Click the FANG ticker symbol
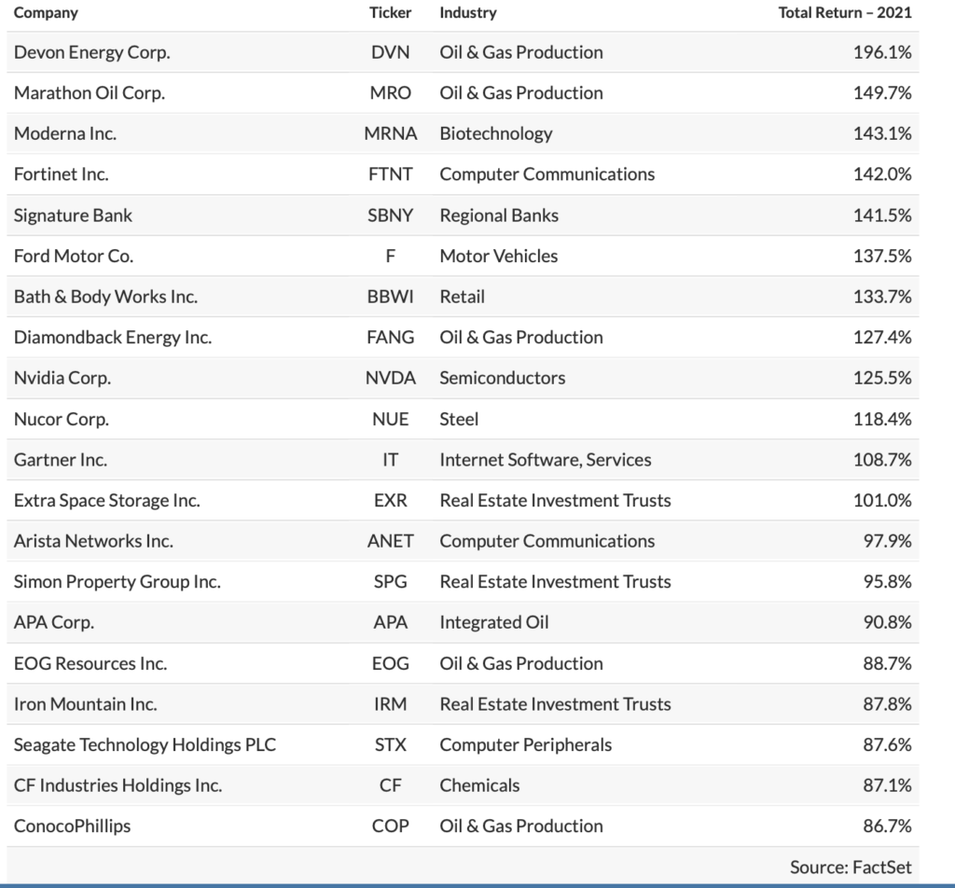The height and width of the screenshot is (888, 955). click(x=391, y=338)
